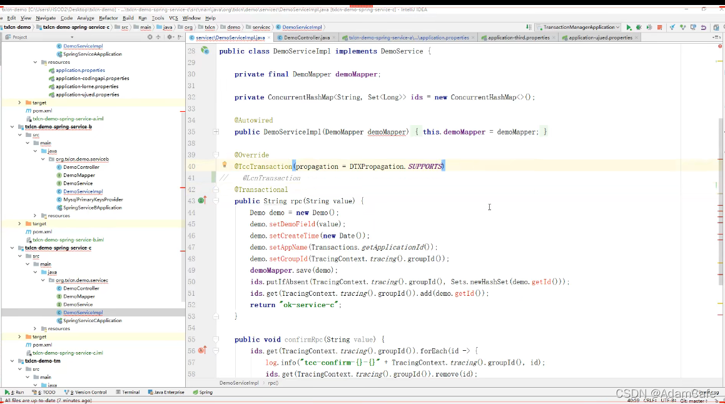Switch to application-ujued.properties tab
725x404 pixels.
(600, 38)
